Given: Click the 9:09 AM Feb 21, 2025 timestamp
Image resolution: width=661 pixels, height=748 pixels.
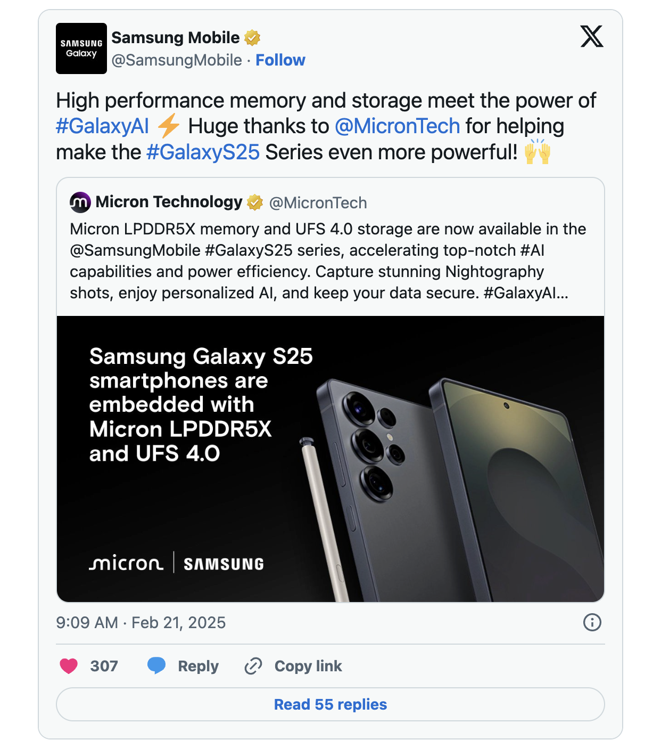Looking at the screenshot, I should coord(141,622).
